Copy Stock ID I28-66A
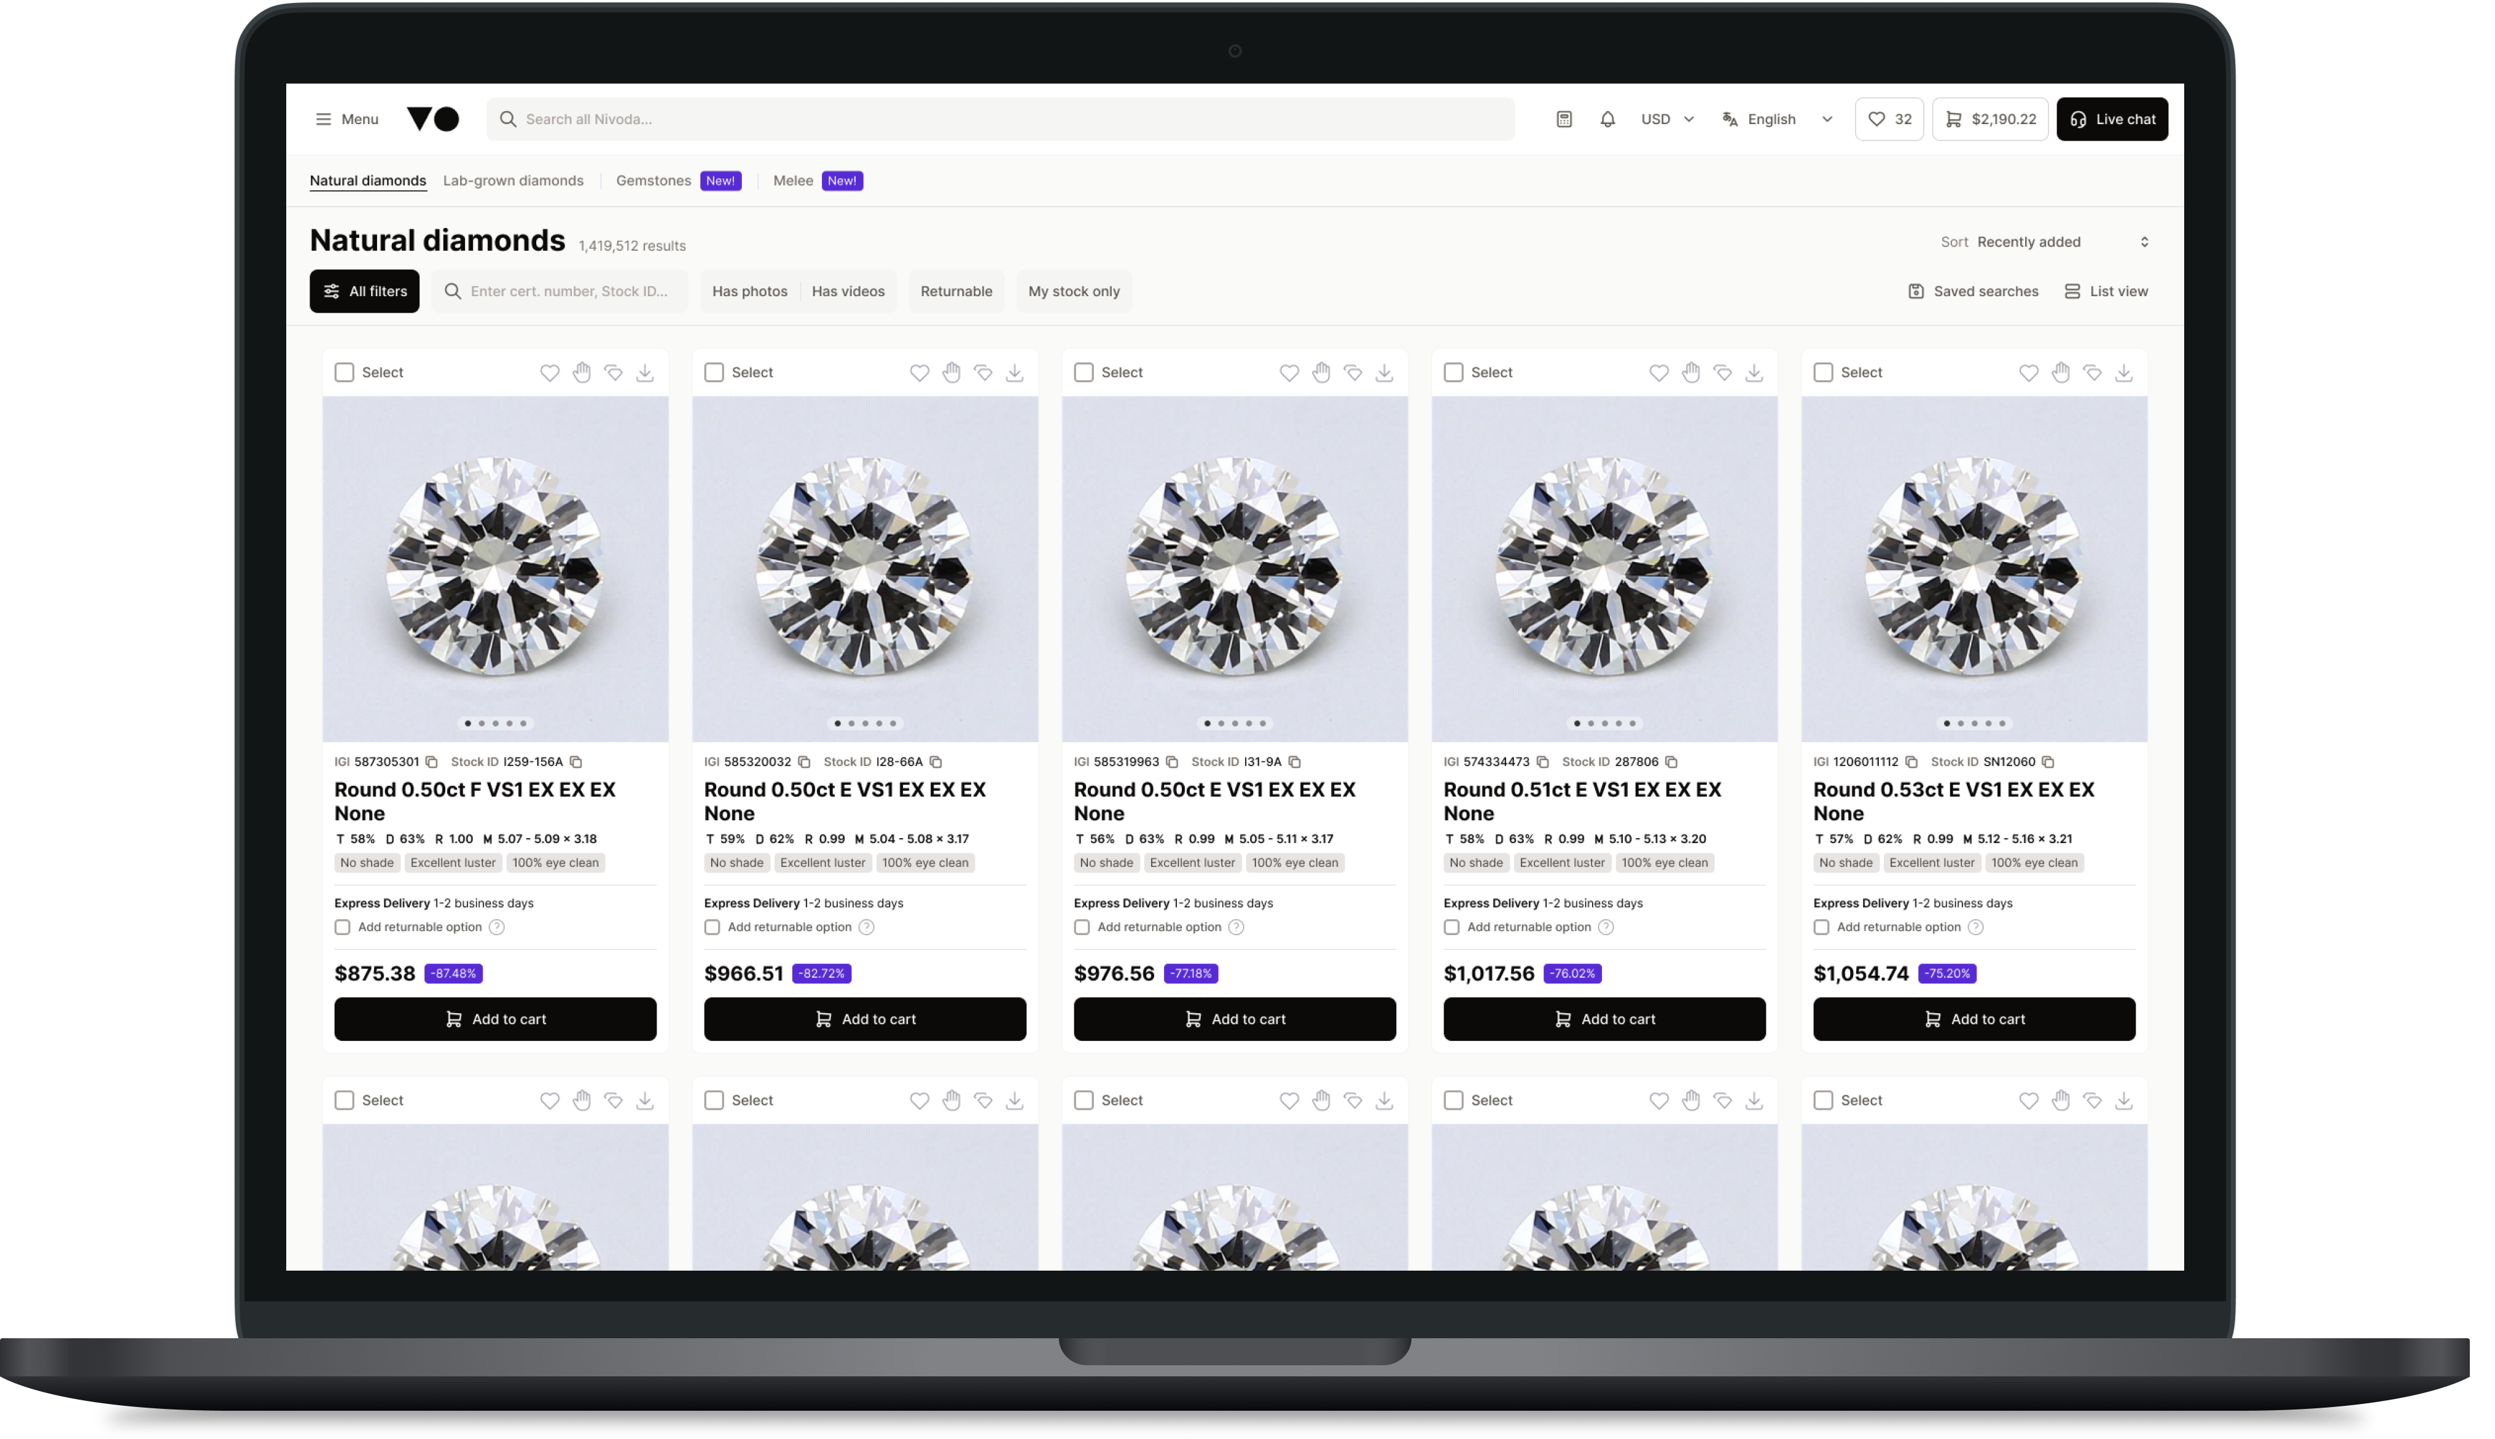The width and height of the screenshot is (2495, 1439). point(935,762)
